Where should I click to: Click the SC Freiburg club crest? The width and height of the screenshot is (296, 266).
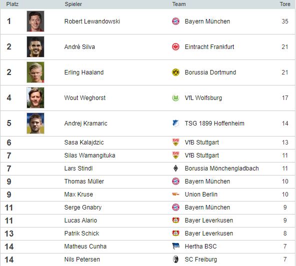click(x=175, y=259)
